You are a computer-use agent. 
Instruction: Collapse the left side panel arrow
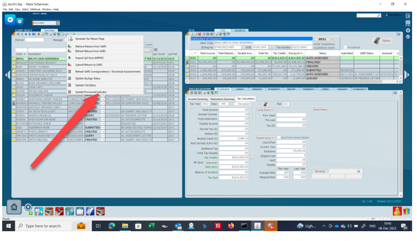(7, 75)
